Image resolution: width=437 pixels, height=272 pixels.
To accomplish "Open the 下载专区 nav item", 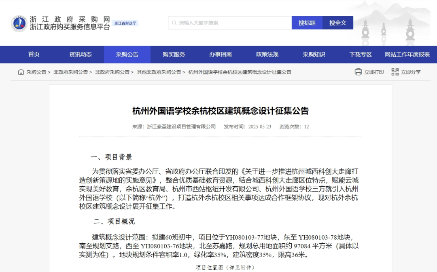I will (x=361, y=54).
